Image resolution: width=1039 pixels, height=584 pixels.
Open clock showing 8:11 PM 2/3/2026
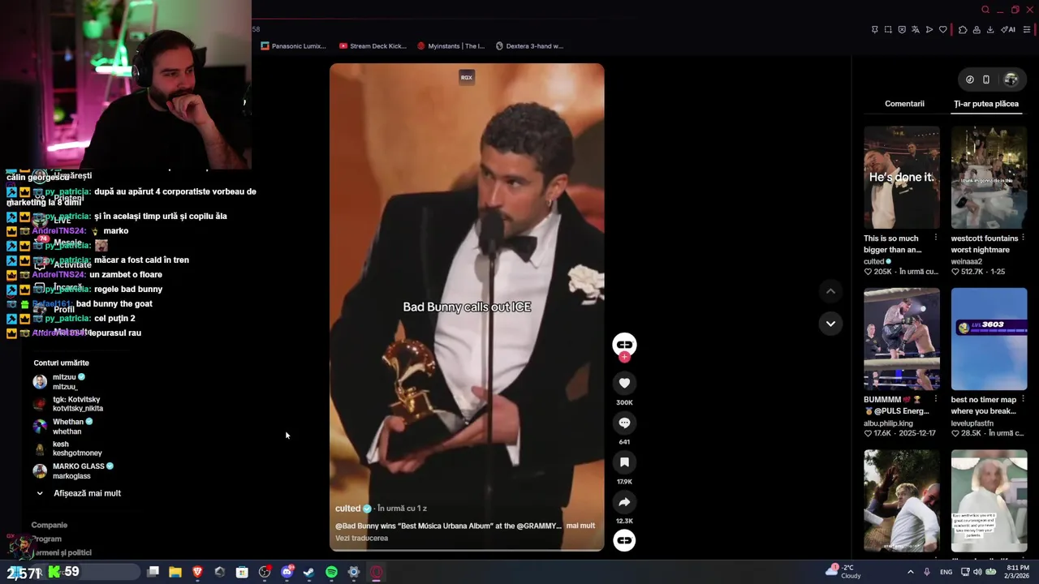pos(1018,572)
